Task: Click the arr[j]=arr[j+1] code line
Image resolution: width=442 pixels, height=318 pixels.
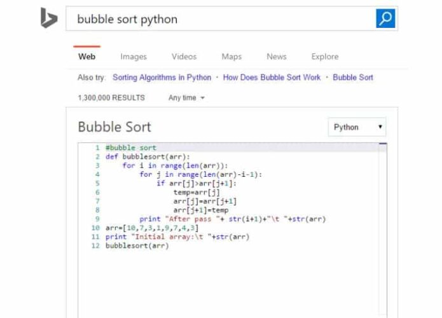Action: (x=205, y=201)
